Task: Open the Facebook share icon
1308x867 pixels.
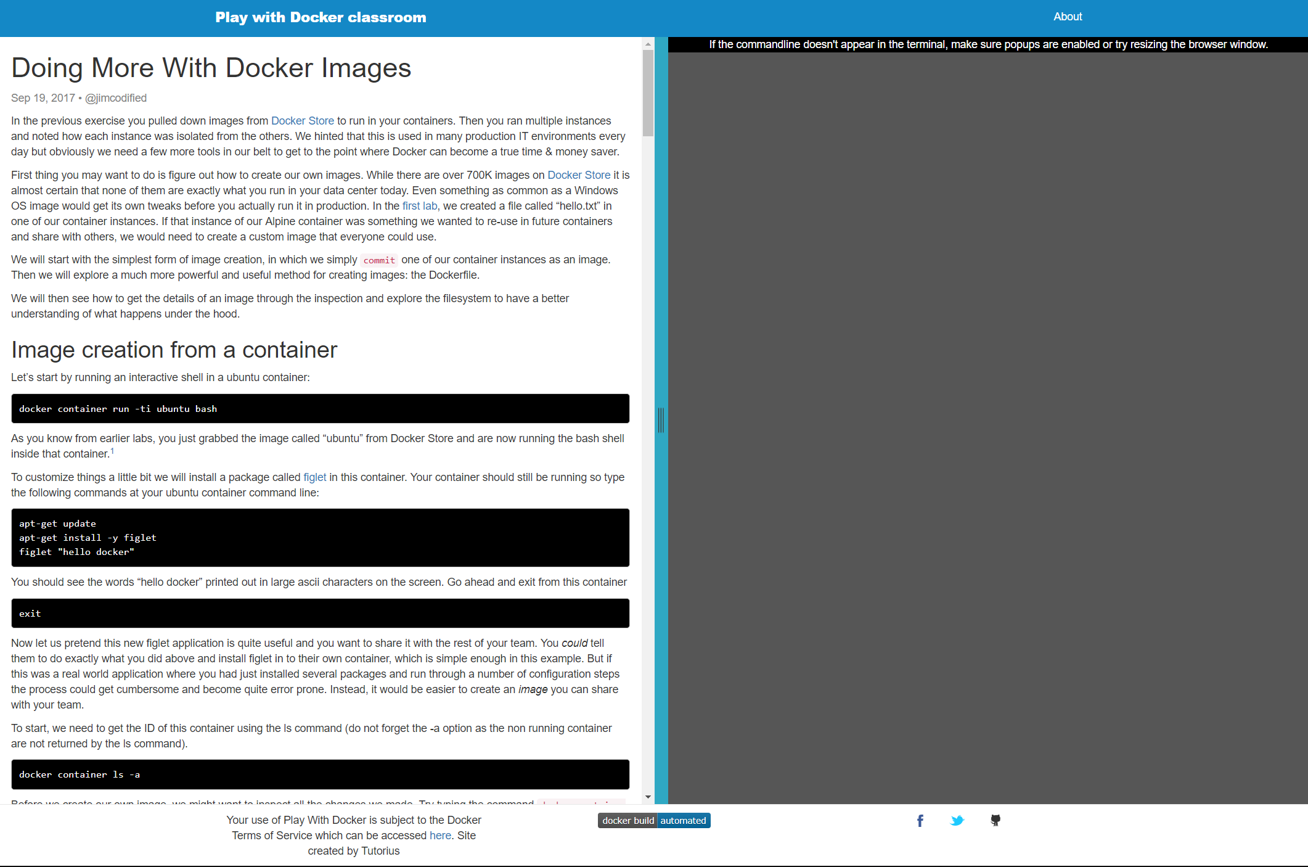Action: [x=920, y=821]
